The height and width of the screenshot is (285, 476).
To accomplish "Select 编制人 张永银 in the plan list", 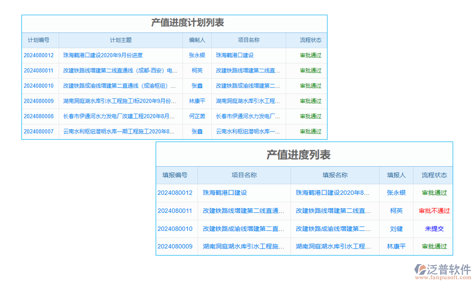I will pyautogui.click(x=197, y=55).
